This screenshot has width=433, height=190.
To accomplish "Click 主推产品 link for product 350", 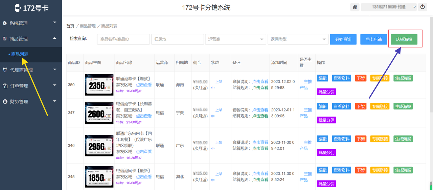I will pyautogui.click(x=306, y=85).
